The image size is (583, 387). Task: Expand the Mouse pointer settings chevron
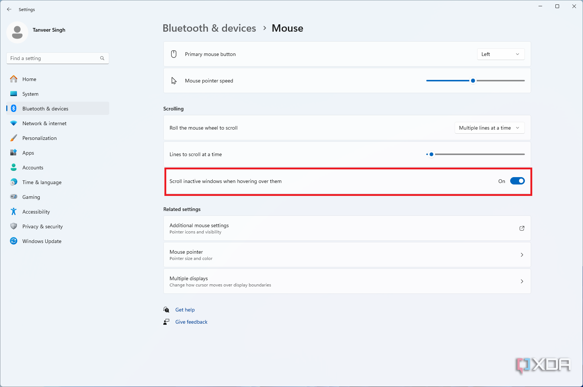[522, 255]
